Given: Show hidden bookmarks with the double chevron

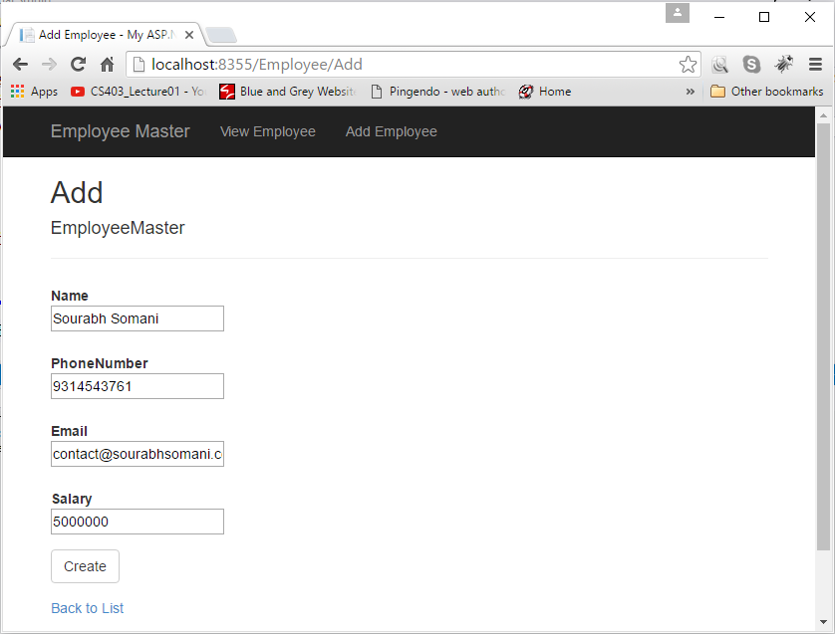Looking at the screenshot, I should tap(691, 92).
